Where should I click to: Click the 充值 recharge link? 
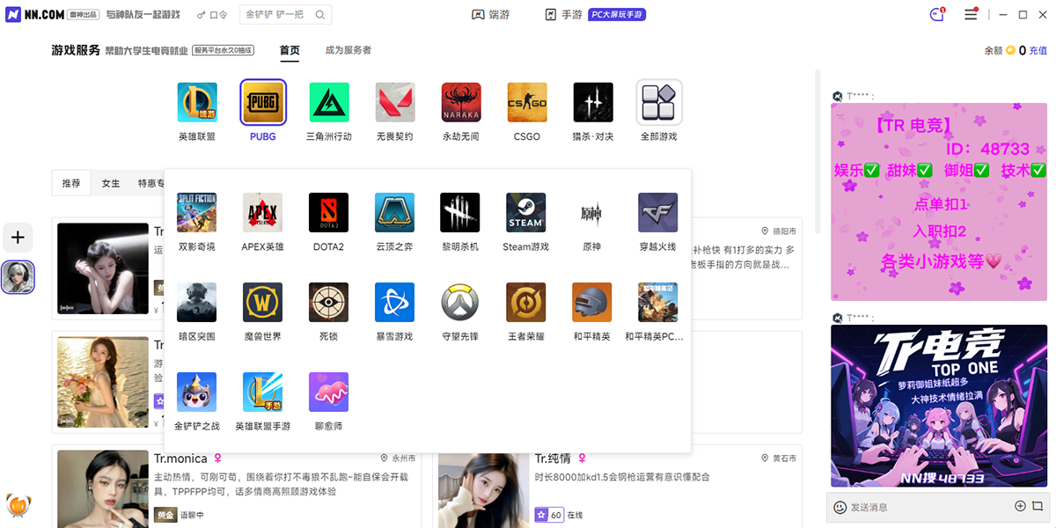tap(1038, 50)
